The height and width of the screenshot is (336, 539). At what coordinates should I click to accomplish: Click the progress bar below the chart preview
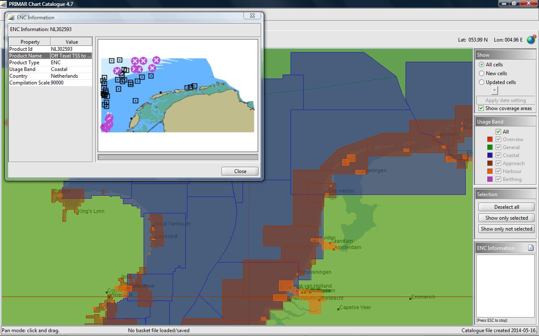(178, 157)
